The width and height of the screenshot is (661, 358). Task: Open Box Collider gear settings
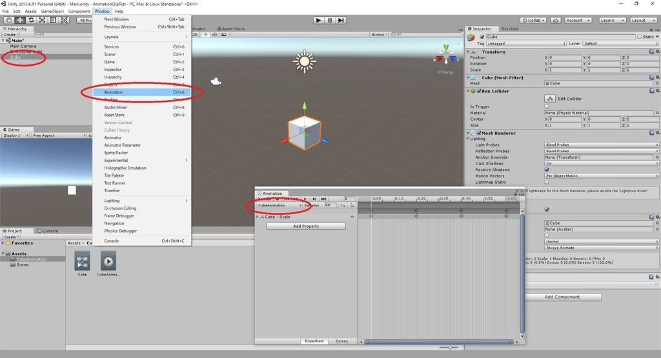(x=658, y=91)
